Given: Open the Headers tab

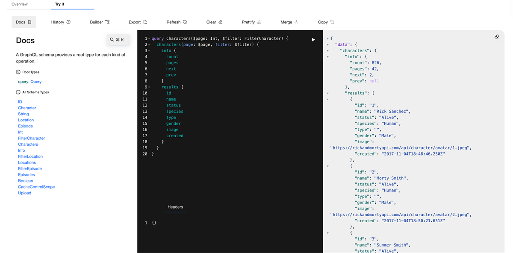Looking at the screenshot, I should pyautogui.click(x=175, y=207).
